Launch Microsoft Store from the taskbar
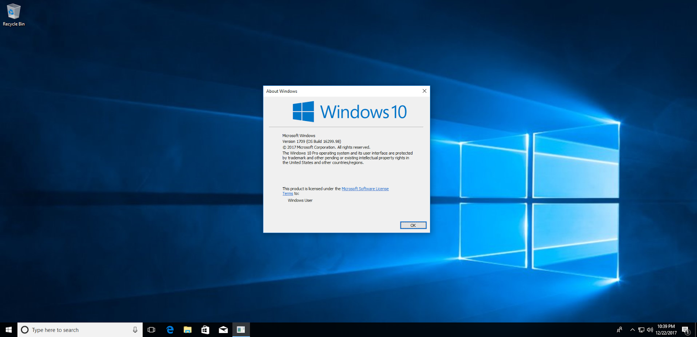 coord(205,330)
